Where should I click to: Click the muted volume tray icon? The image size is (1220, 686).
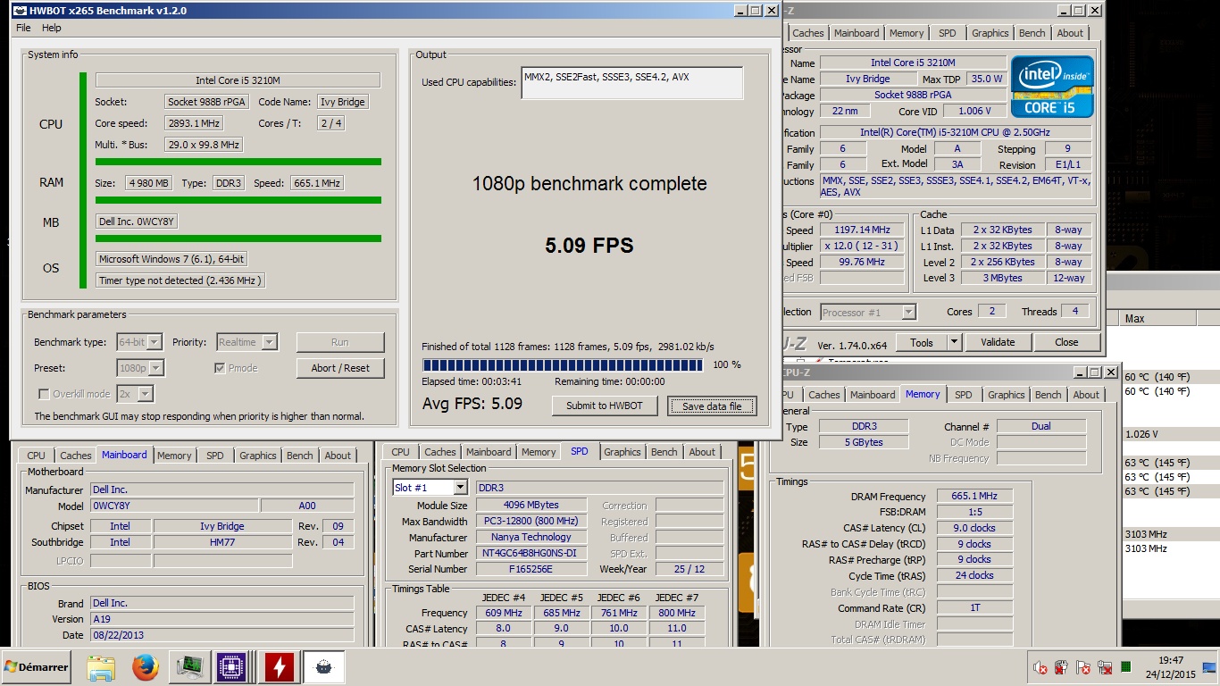[1040, 667]
